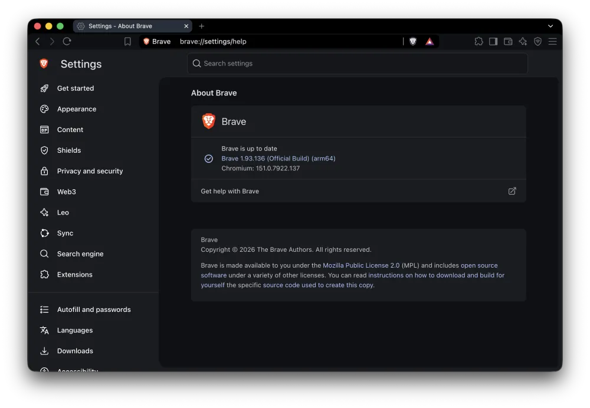Screen dimensions: 590x408
Task: Open Content settings section
Action: (x=70, y=129)
